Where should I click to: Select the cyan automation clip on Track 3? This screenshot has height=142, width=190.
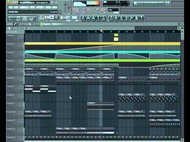coord(103,55)
